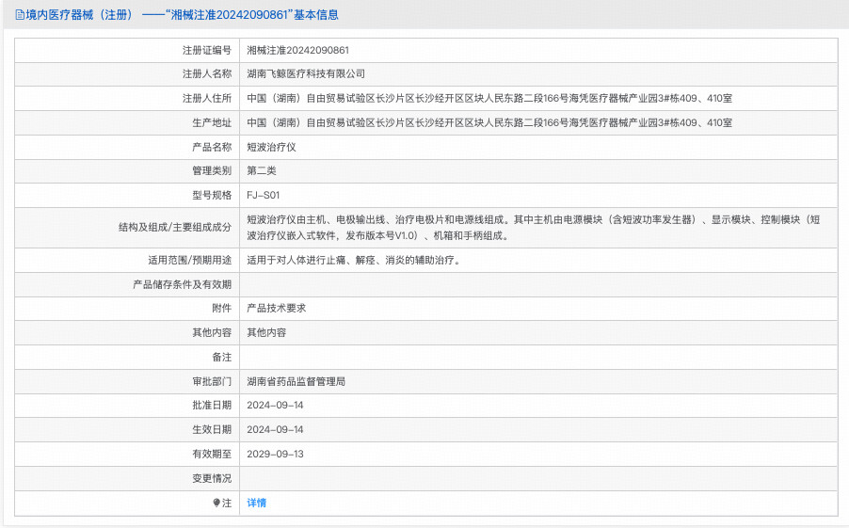Click approval department 湖南省药品监督管理局
This screenshot has height=528, width=849.
pyautogui.click(x=296, y=381)
